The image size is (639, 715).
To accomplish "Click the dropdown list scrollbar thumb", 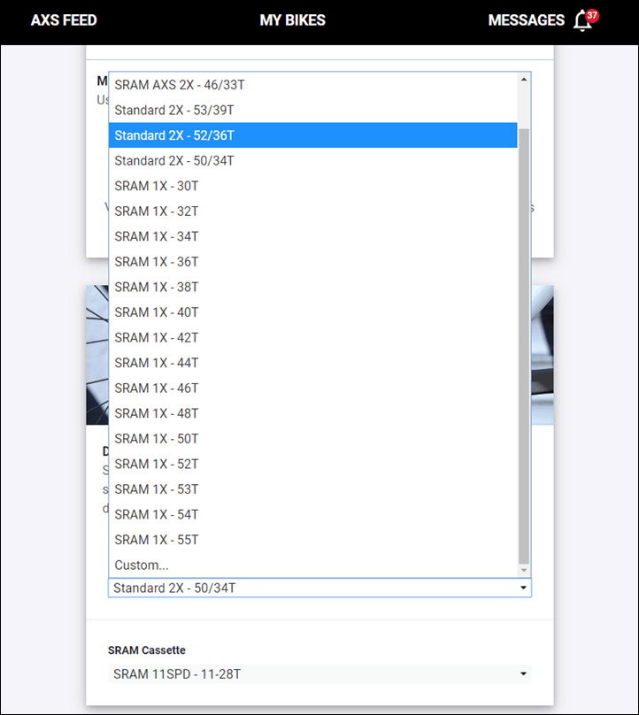I will (524, 347).
